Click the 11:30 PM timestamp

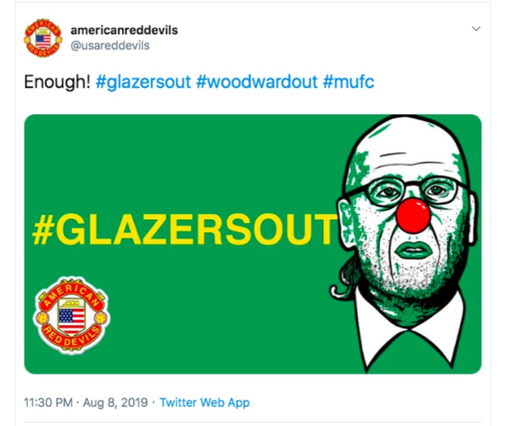coord(49,403)
